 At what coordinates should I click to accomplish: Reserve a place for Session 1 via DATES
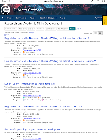[x=32, y=50]
